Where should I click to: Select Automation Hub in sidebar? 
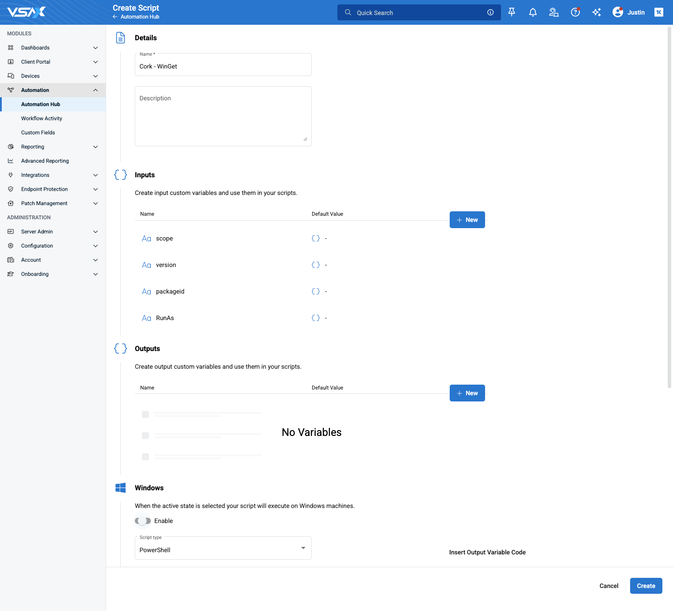tap(53, 104)
